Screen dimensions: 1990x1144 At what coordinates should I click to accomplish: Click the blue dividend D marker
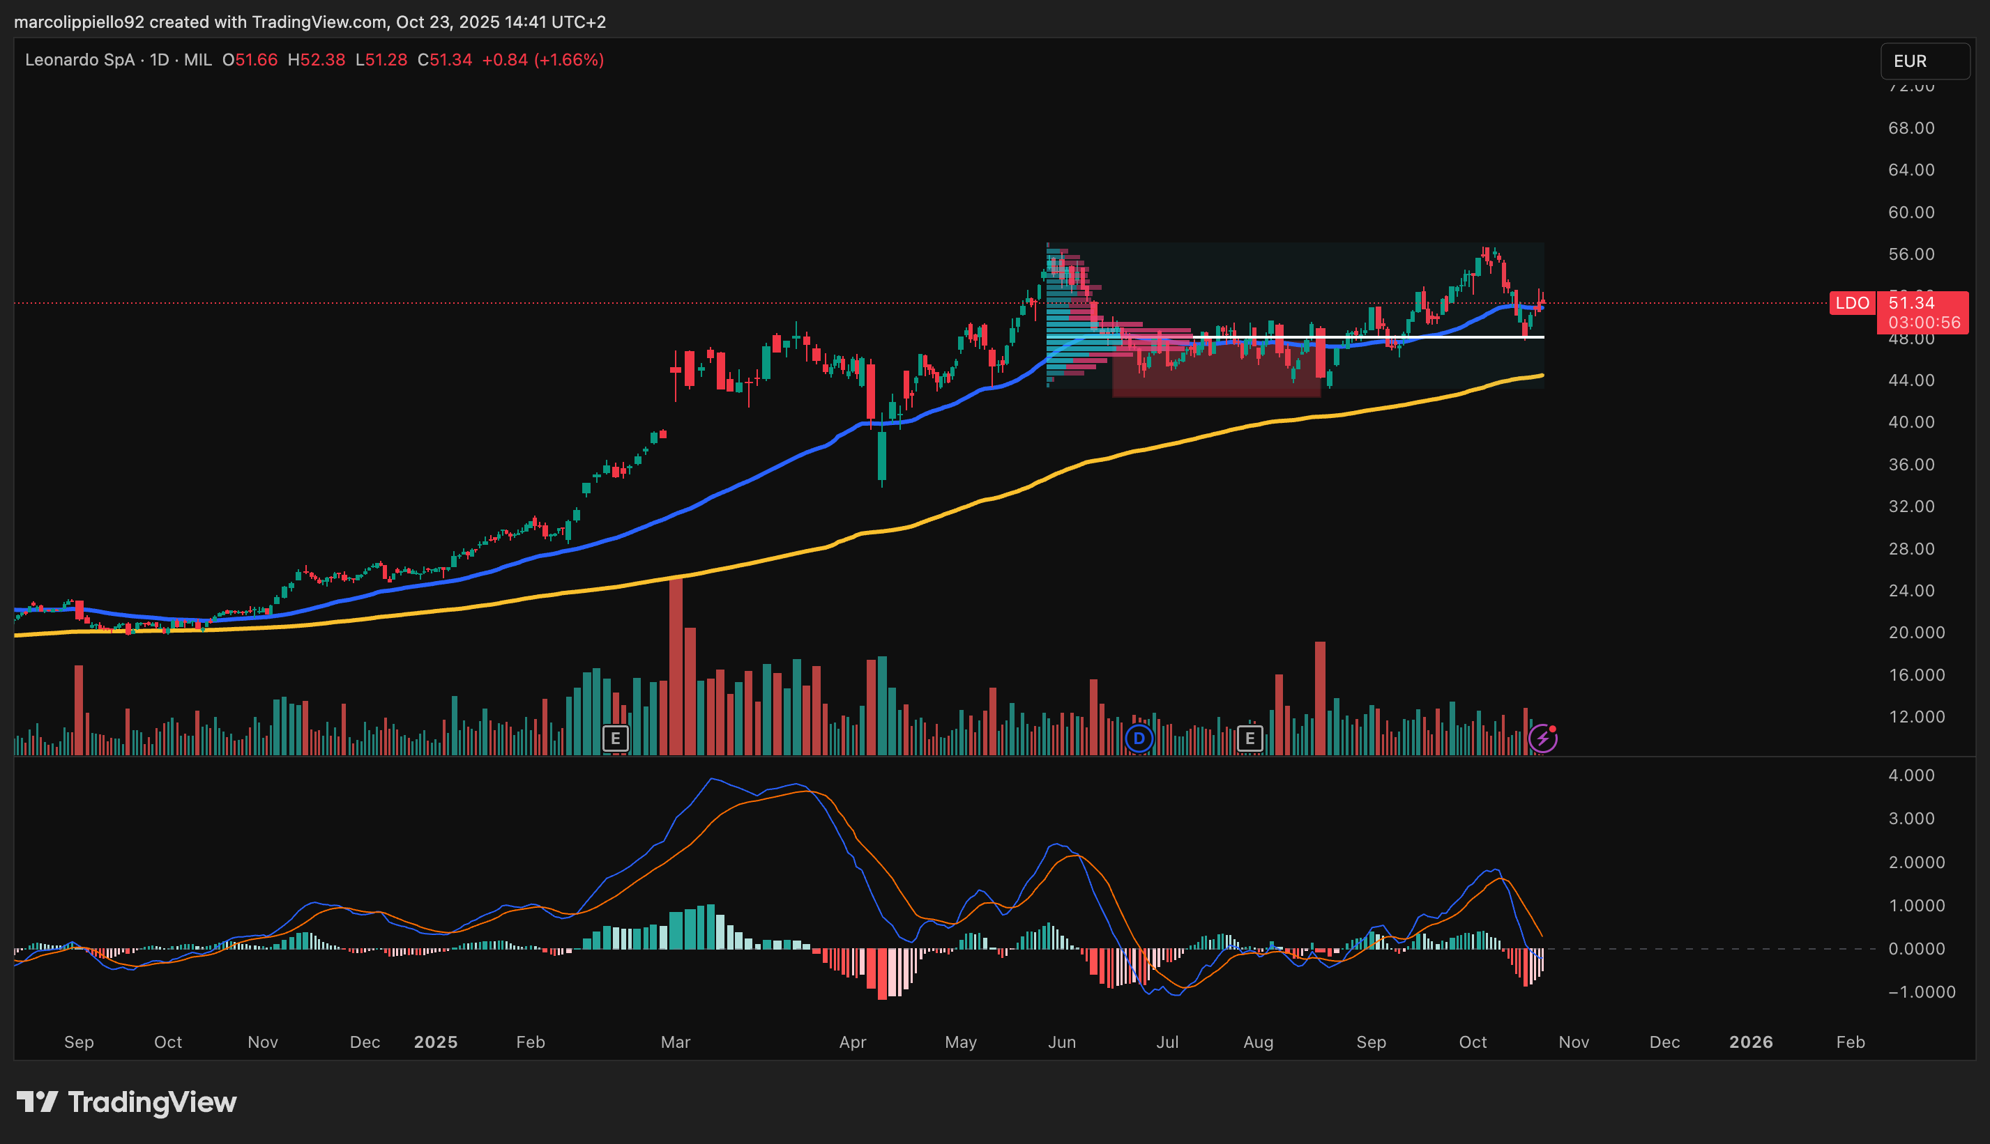tap(1139, 738)
